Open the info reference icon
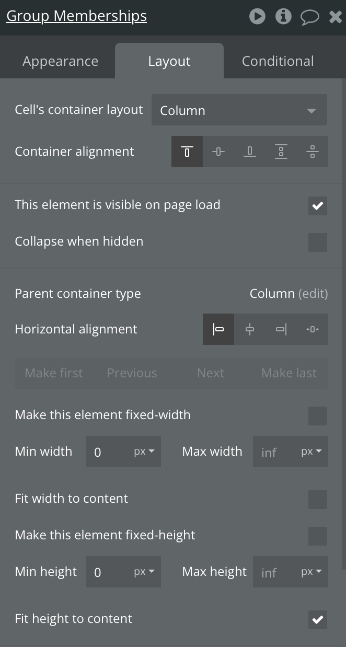The height and width of the screenshot is (647, 346). pyautogui.click(x=283, y=16)
